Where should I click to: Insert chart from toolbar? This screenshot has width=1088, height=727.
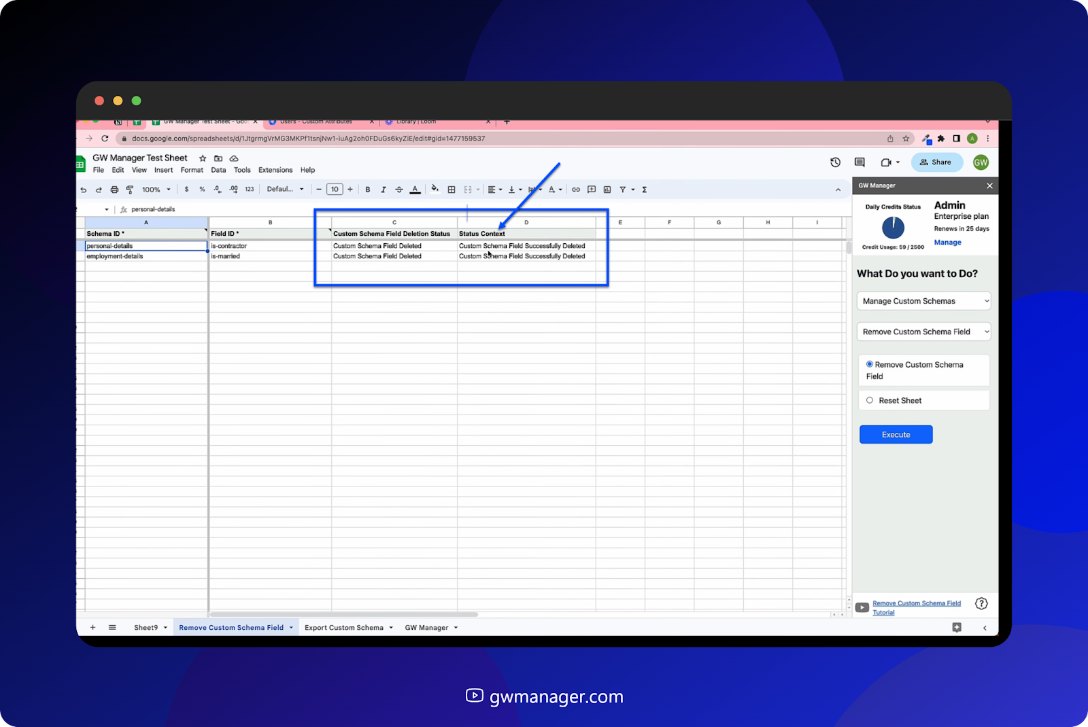coord(607,190)
